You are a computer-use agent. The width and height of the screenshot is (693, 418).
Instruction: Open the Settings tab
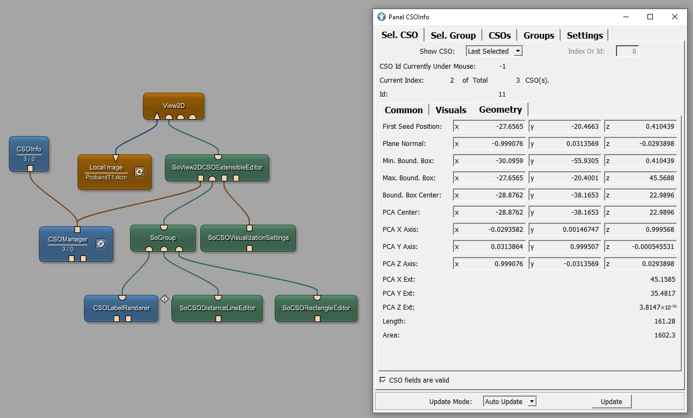(585, 35)
